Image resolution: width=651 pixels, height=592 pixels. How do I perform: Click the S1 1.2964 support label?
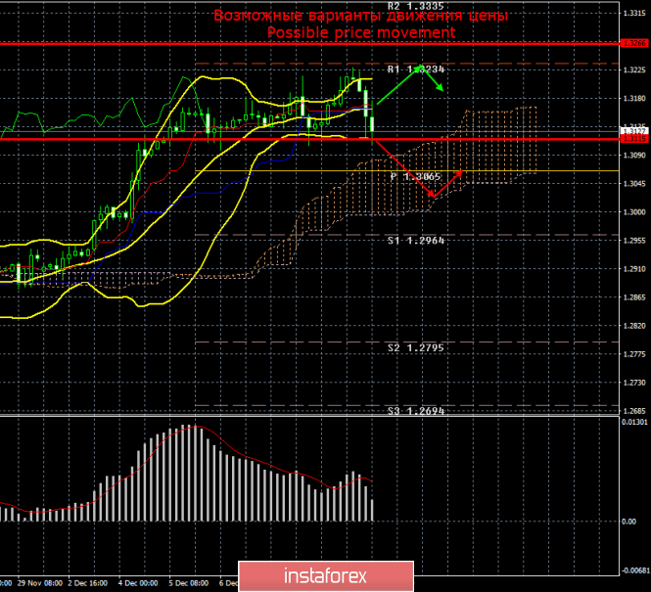(x=415, y=240)
